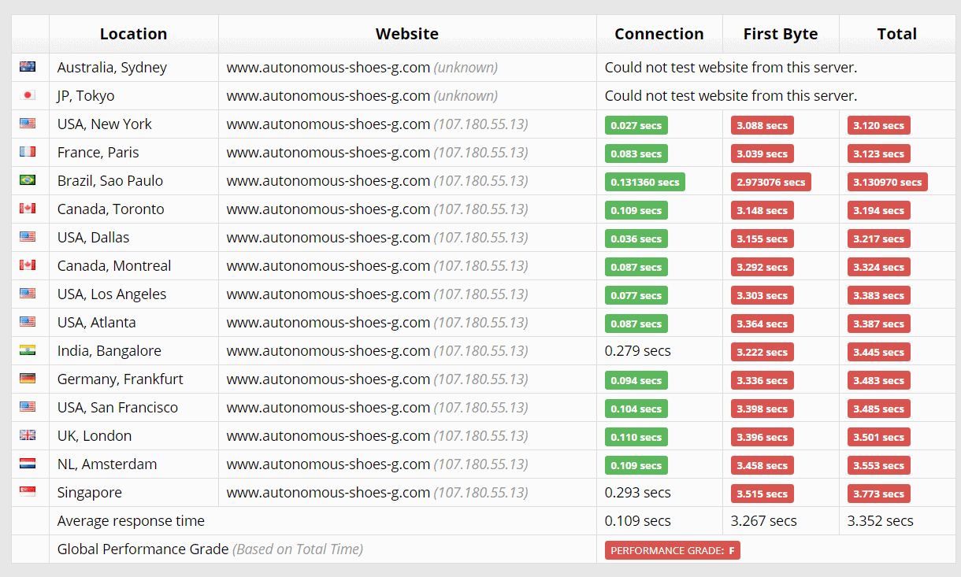This screenshot has width=961, height=577.
Task: Click the Location column header
Action: pos(133,34)
